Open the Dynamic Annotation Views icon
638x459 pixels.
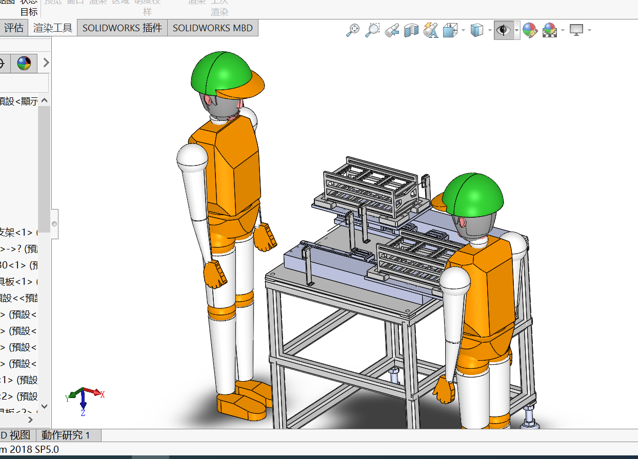pos(431,30)
